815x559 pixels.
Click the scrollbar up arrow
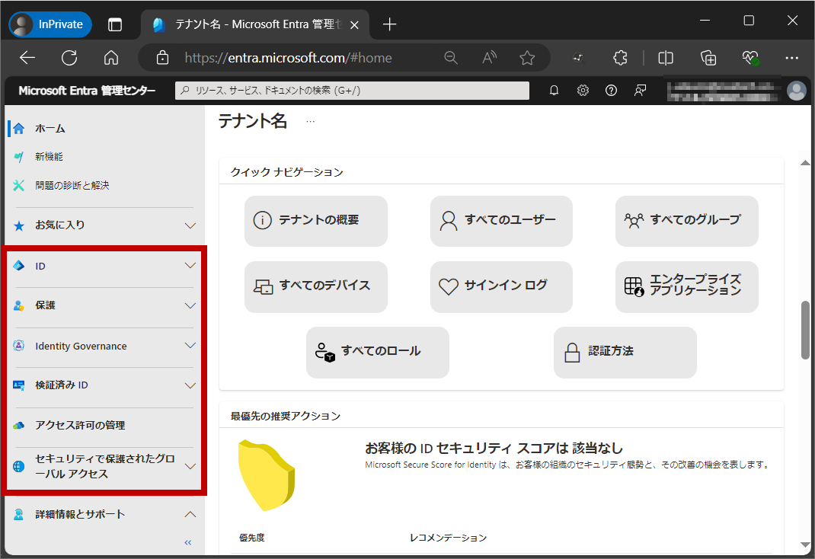click(x=805, y=163)
